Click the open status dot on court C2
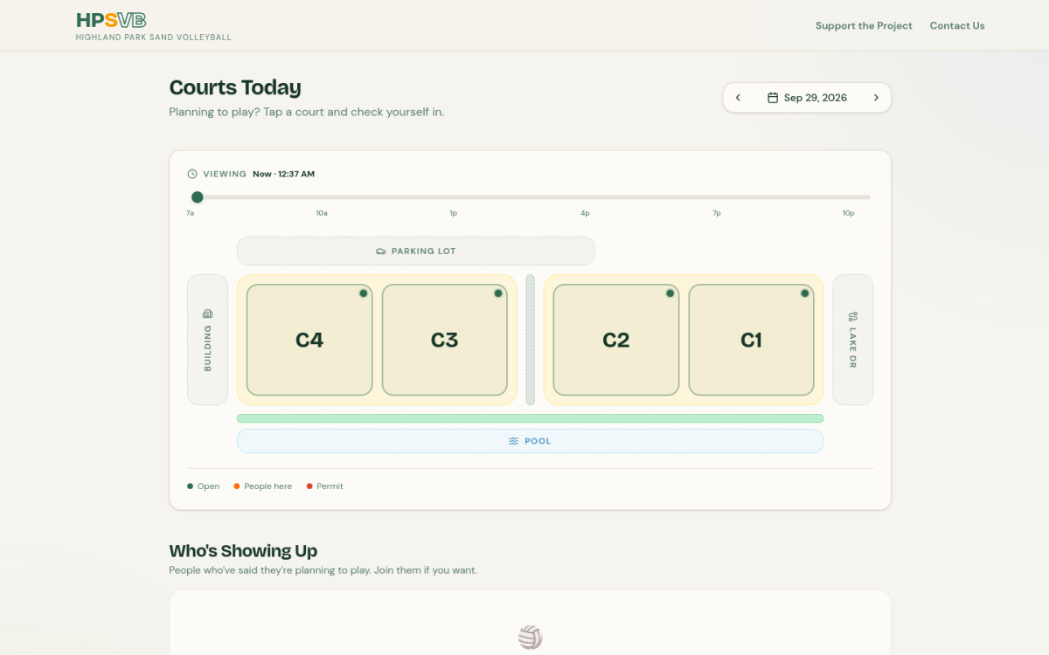This screenshot has width=1049, height=655. 670,293
